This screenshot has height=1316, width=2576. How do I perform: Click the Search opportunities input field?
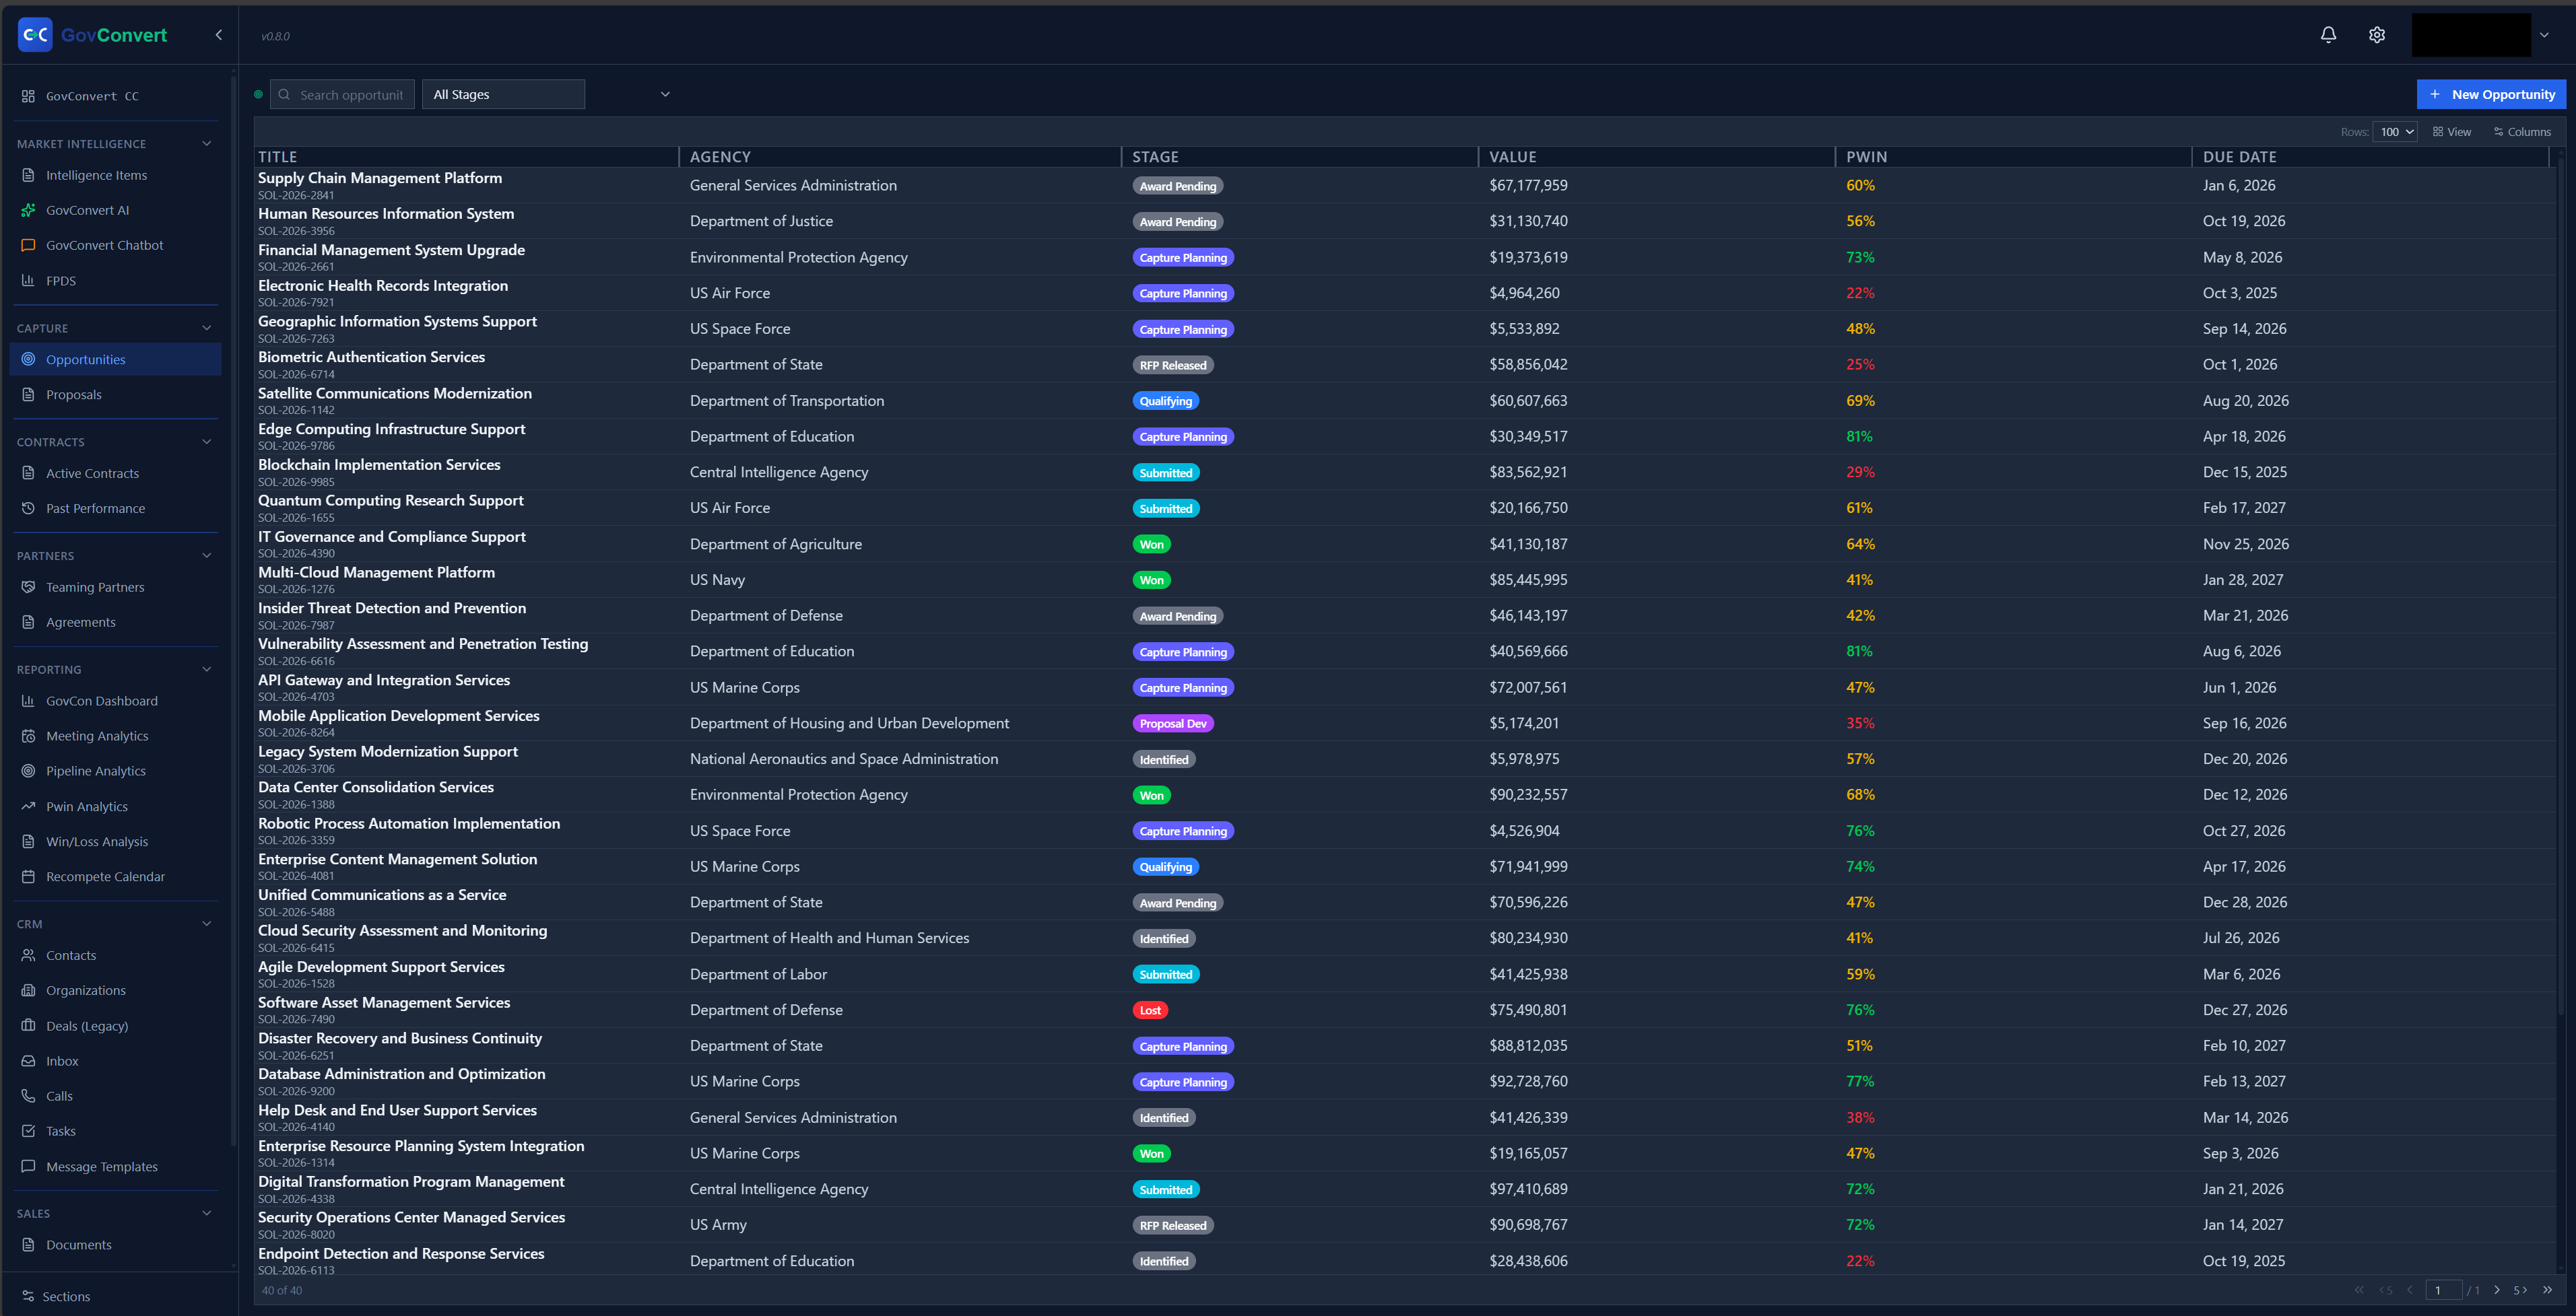[350, 95]
